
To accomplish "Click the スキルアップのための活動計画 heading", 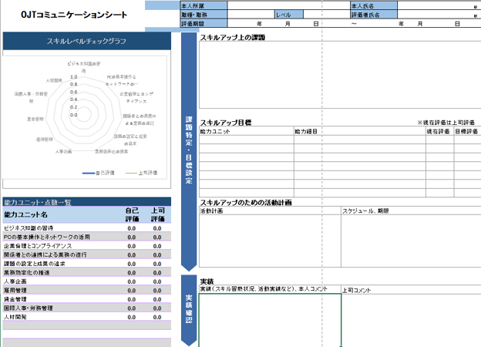I will (246, 203).
